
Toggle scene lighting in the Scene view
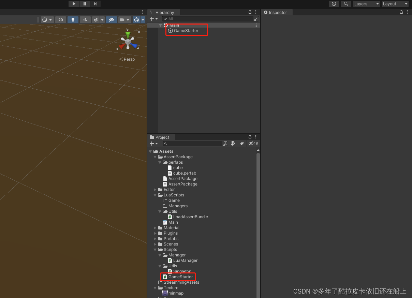tap(73, 20)
